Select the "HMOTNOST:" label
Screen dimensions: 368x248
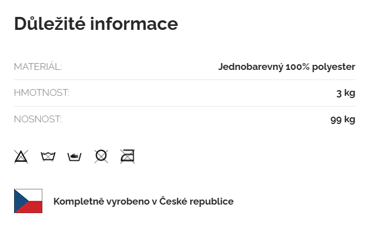(x=41, y=93)
